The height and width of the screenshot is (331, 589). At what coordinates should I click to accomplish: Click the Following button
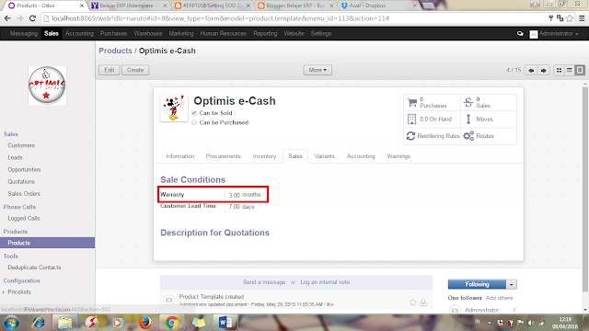coord(477,284)
